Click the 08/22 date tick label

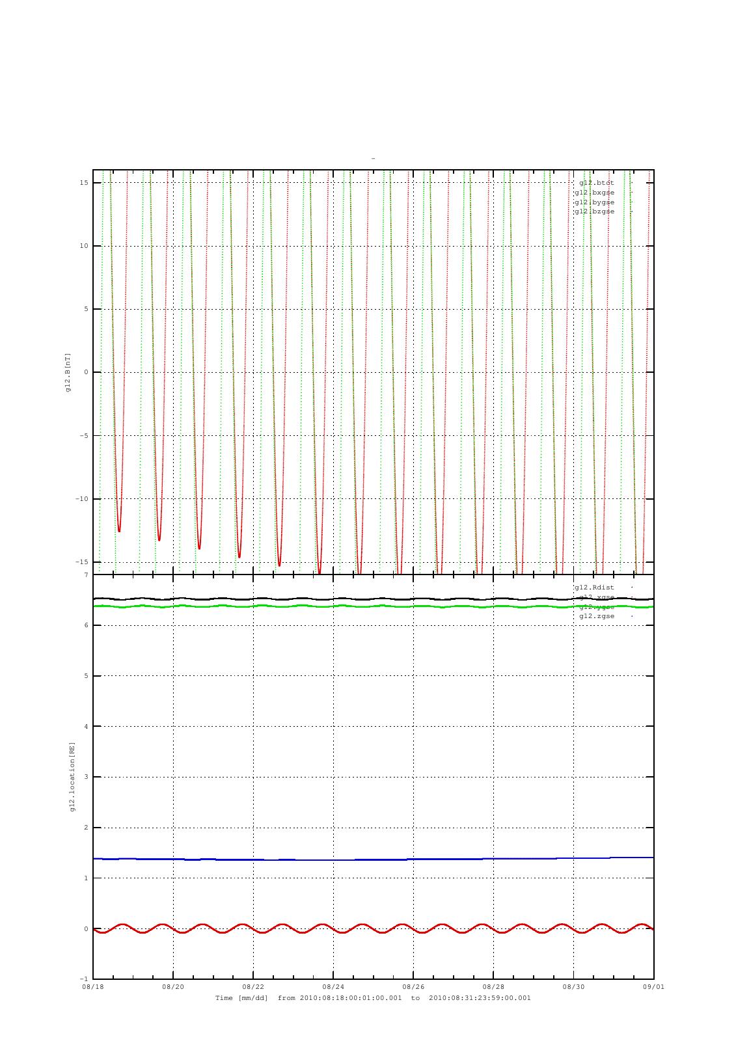point(253,987)
